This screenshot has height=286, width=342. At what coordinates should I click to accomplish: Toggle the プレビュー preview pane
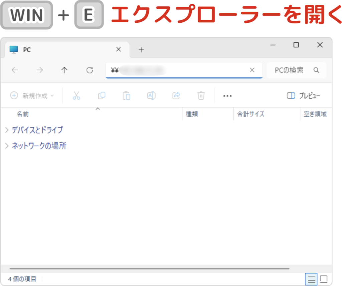pos(303,96)
